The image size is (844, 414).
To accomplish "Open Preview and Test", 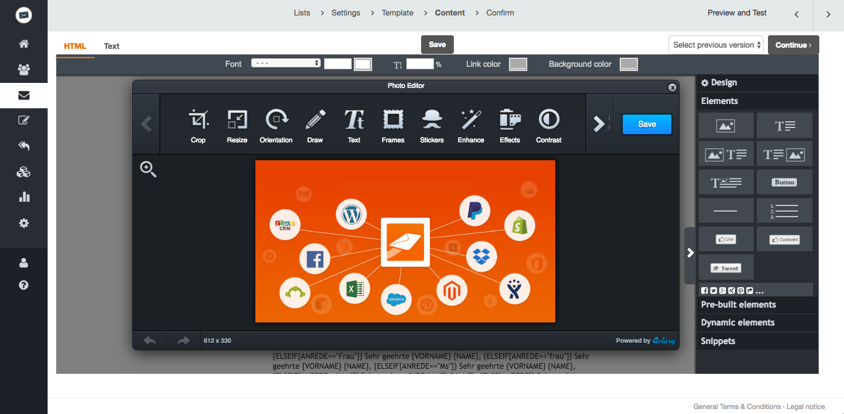I will point(737,13).
